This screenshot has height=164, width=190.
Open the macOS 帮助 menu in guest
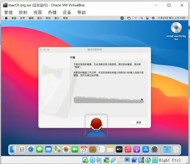coord(65,18)
